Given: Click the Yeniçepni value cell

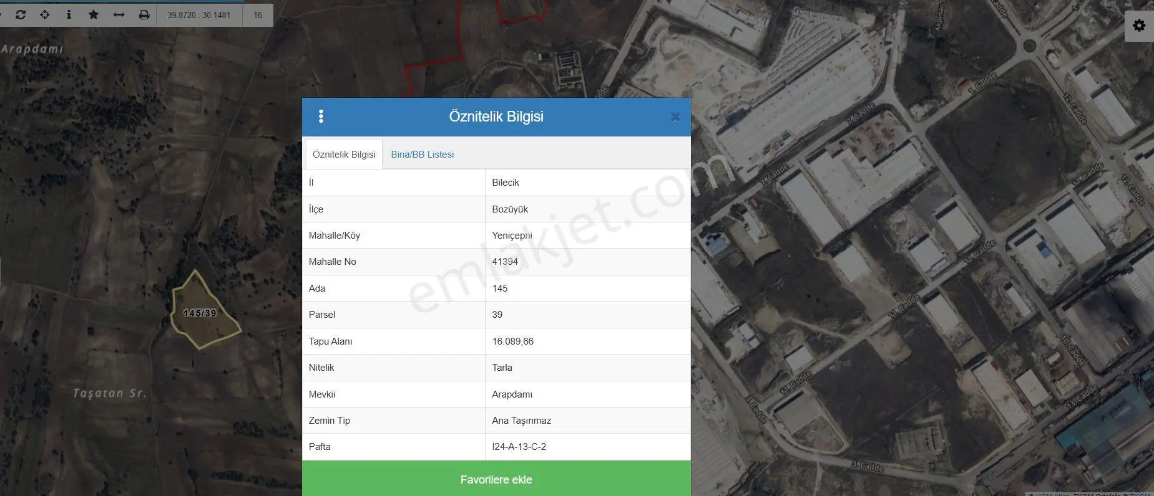Looking at the screenshot, I should [587, 236].
